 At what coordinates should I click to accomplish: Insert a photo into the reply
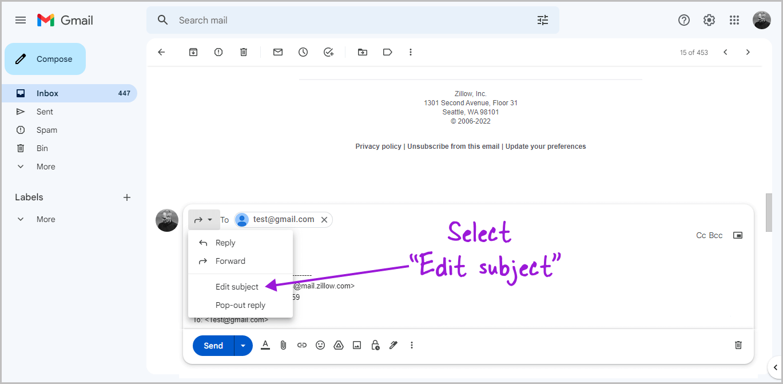357,345
